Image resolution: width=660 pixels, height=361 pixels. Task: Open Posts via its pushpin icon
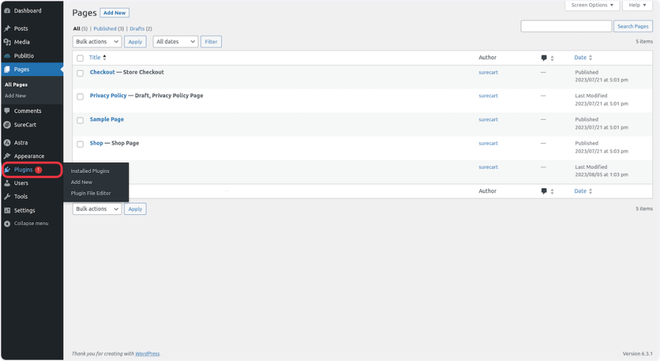7,28
